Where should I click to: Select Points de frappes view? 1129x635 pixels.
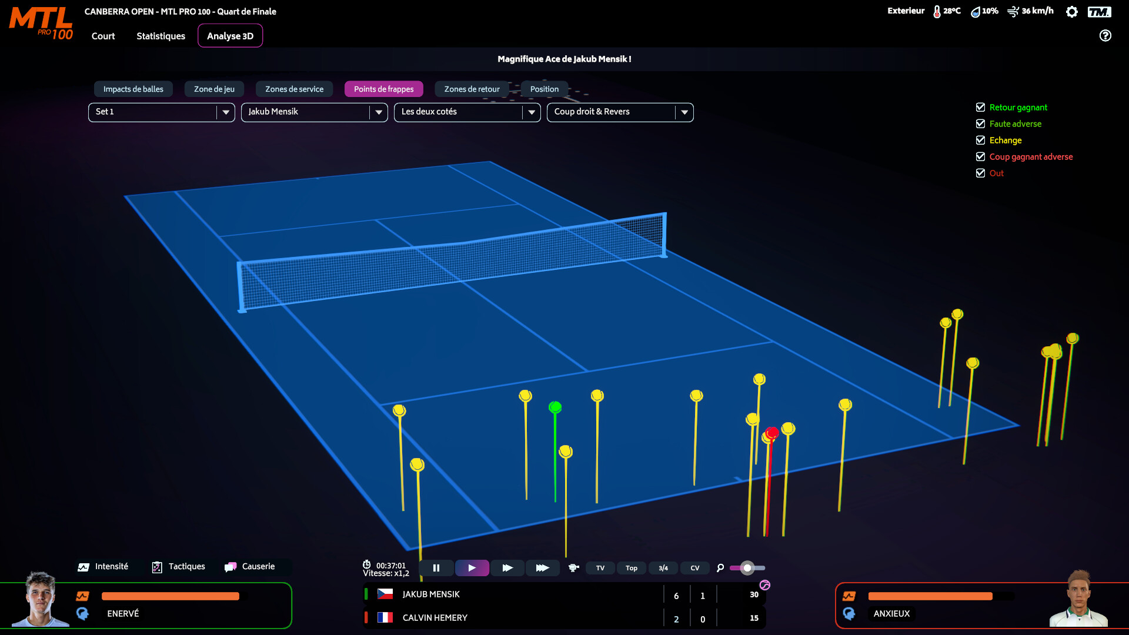point(384,89)
